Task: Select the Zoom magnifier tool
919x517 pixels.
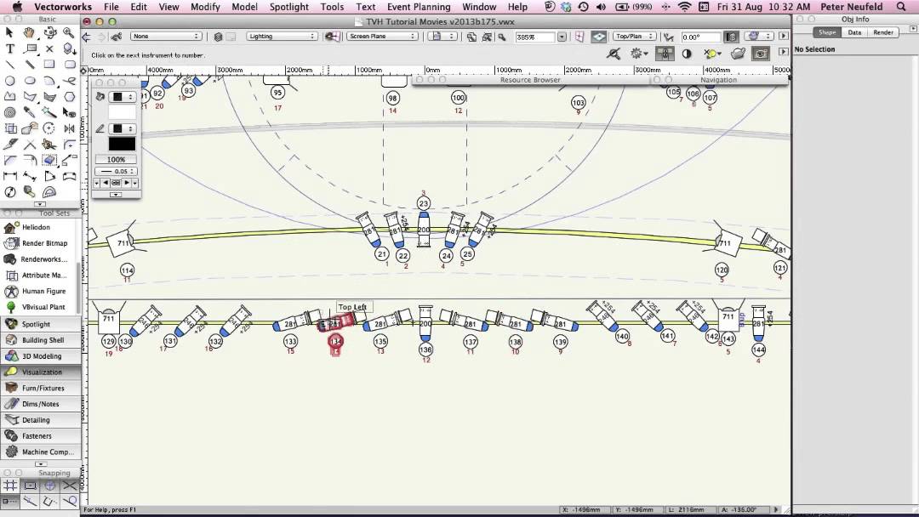Action: pos(69,33)
